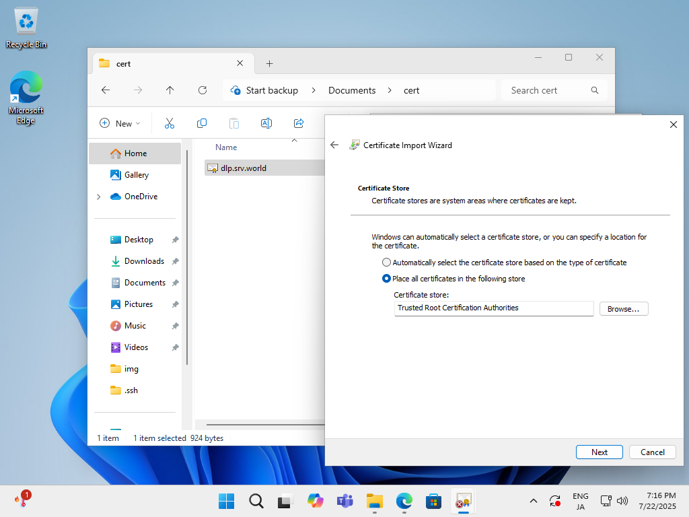Choose to place certificates in a specific store
Image resolution: width=689 pixels, height=517 pixels.
coord(386,278)
